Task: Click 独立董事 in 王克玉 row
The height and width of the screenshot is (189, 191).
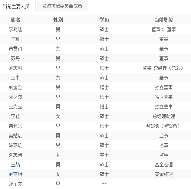Action: 164,107
